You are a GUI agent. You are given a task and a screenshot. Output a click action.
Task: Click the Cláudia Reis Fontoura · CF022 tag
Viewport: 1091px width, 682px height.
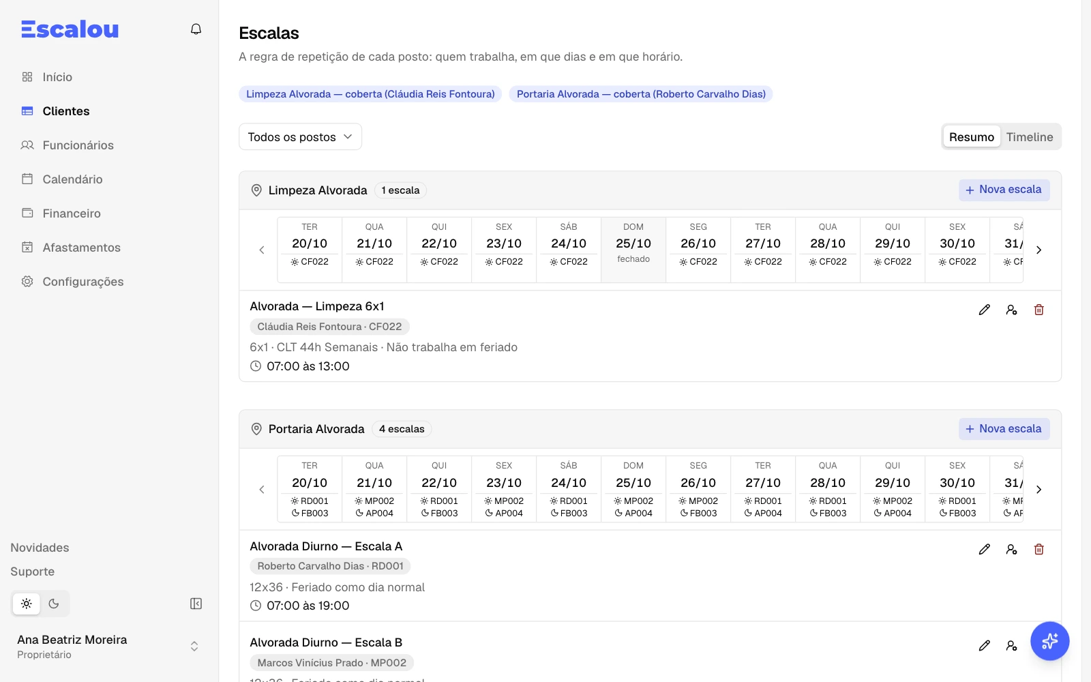(329, 327)
